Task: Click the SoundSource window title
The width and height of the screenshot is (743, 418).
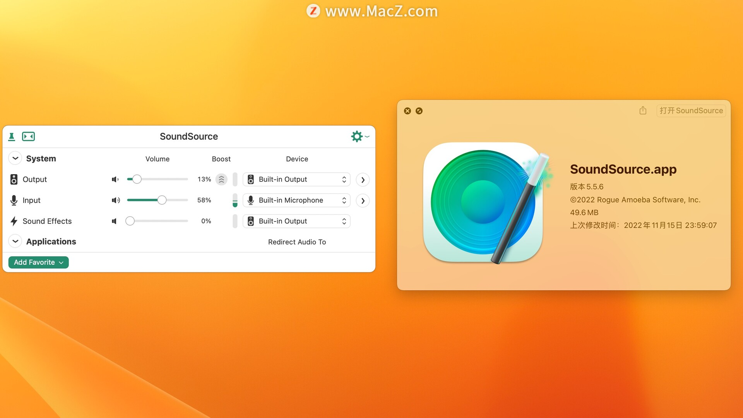Action: pos(189,137)
